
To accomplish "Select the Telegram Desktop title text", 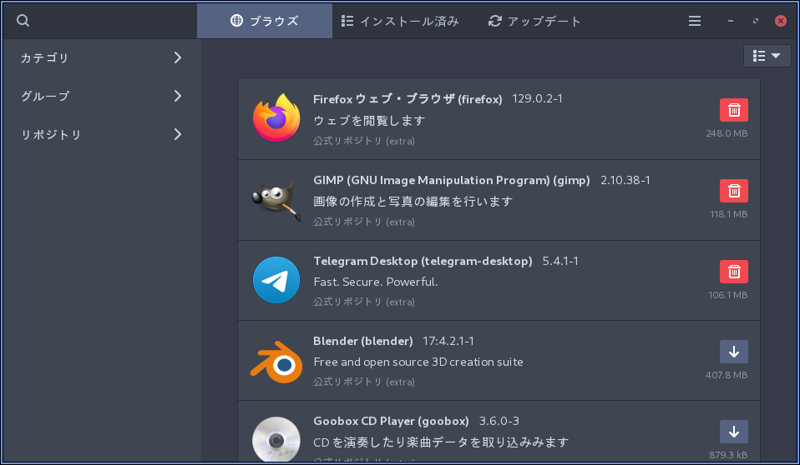I will [423, 262].
